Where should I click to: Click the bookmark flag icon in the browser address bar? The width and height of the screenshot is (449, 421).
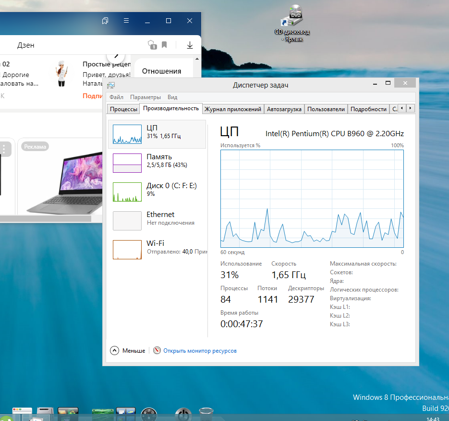[x=164, y=45]
